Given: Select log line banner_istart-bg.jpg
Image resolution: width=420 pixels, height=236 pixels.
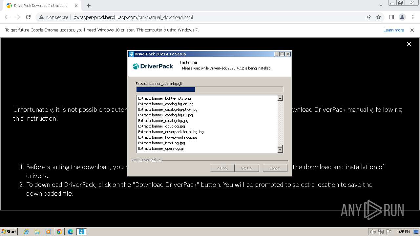Looking at the screenshot, I should (161, 143).
